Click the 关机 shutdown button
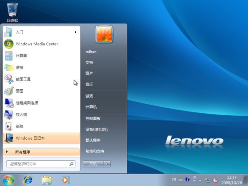The width and height of the screenshot is (248, 186). 93,164
